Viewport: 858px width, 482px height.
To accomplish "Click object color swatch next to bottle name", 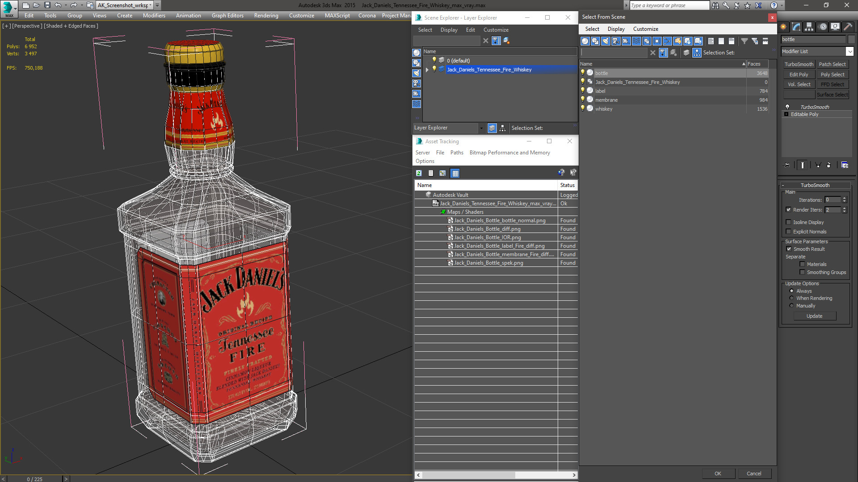I will coord(851,39).
